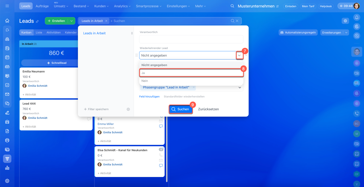Open chat icon on Elsa Schmidt card
Image resolution: width=364 pixels, height=187 pixels.
pyautogui.click(x=161, y=165)
